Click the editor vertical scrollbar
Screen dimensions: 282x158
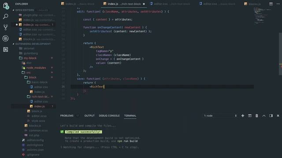[x=280, y=54]
